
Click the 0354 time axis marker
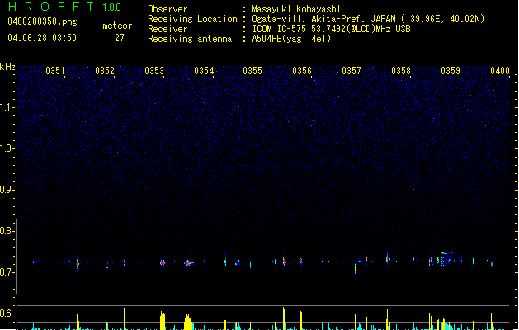[x=204, y=71]
